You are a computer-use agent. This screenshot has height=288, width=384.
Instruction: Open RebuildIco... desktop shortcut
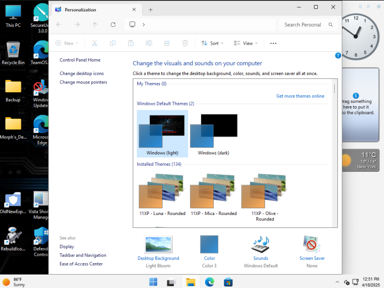(13, 239)
